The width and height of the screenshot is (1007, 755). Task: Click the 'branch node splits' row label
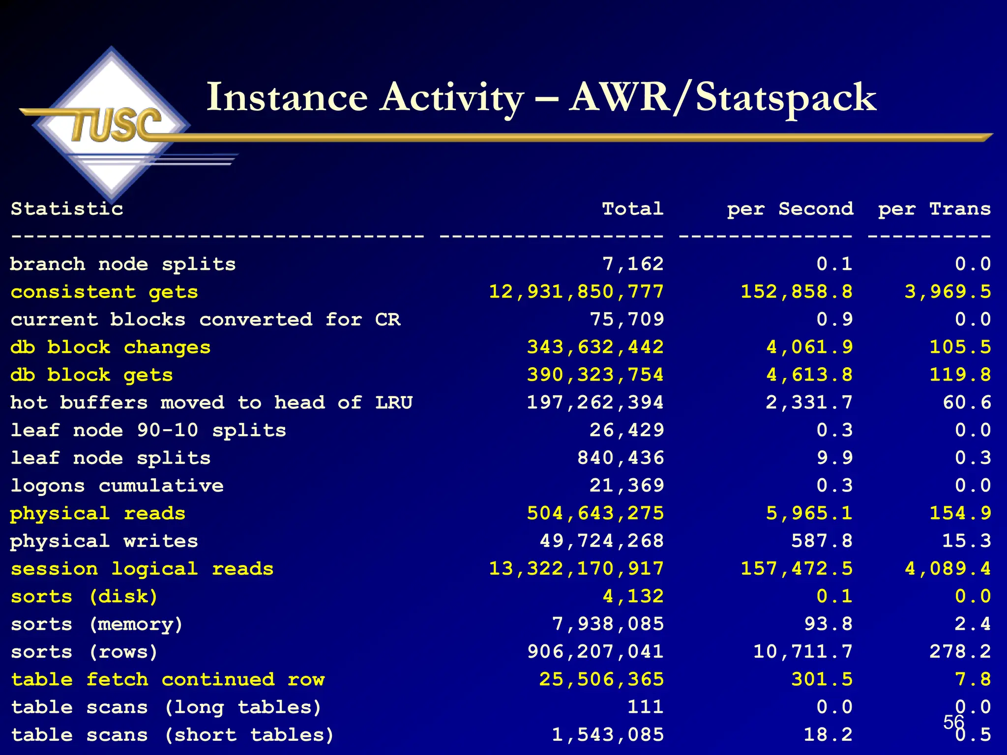tap(123, 264)
